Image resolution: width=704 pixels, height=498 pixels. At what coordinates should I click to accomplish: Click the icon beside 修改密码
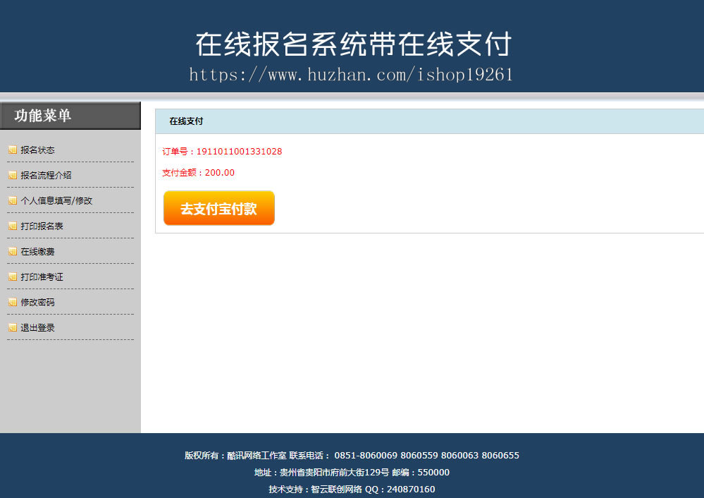(13, 302)
